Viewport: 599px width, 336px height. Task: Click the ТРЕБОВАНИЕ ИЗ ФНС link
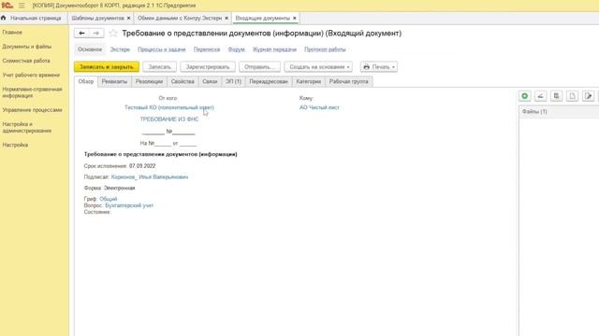169,119
